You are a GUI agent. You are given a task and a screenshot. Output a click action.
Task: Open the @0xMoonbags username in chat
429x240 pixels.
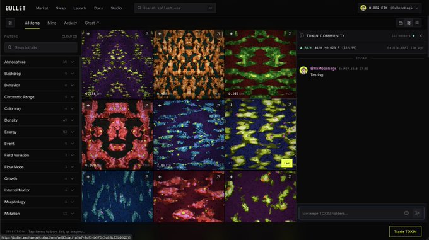(x=324, y=69)
